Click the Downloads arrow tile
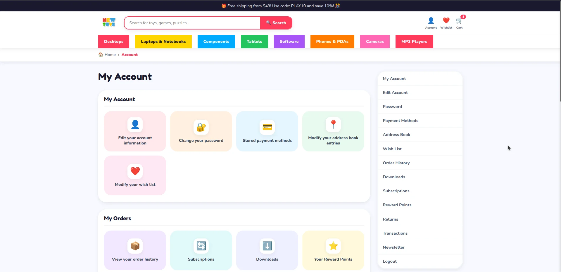 point(267,250)
